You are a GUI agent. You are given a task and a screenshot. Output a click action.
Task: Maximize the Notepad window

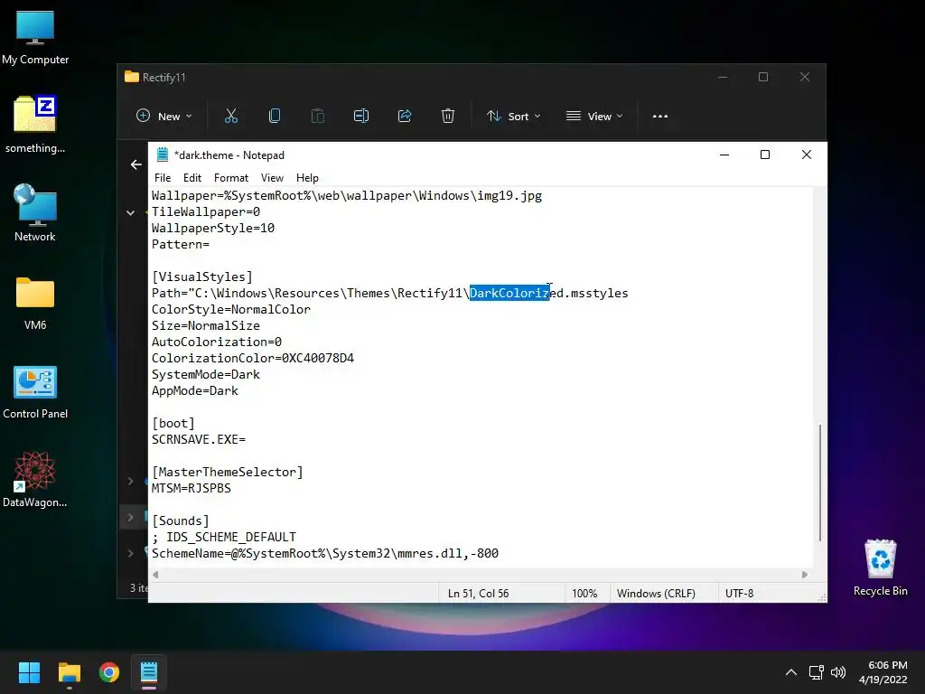tap(765, 155)
